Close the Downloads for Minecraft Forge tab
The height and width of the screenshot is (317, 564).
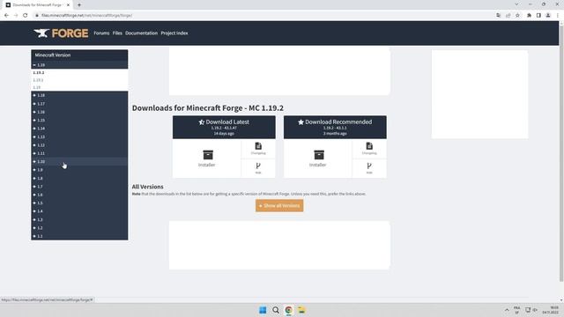click(x=68, y=5)
